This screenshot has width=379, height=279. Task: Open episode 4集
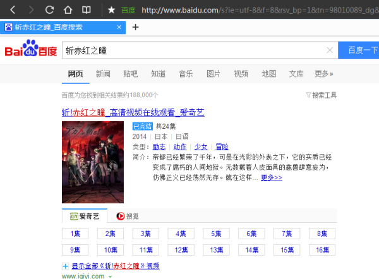pos(181,234)
